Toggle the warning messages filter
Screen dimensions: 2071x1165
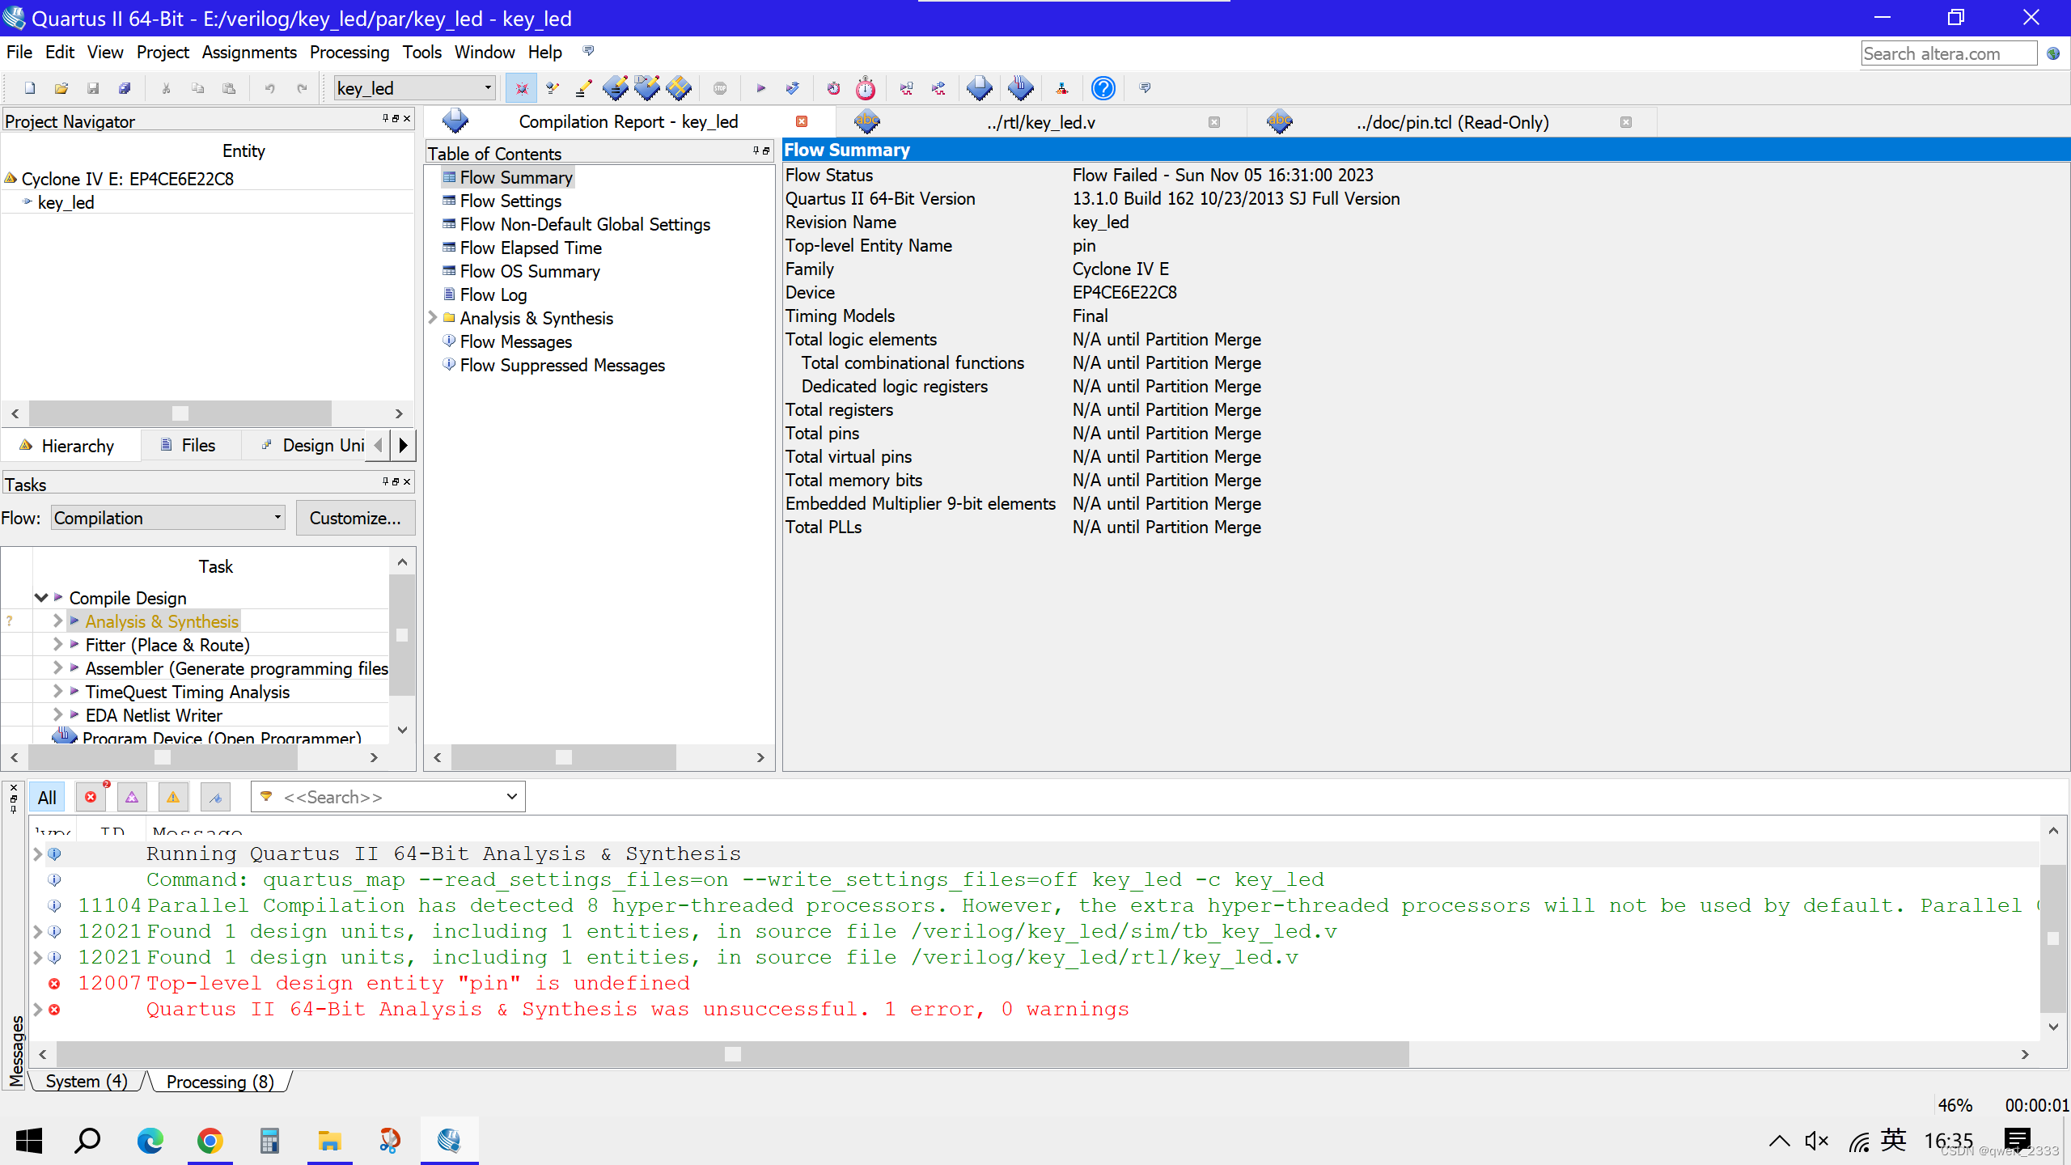[x=173, y=798]
